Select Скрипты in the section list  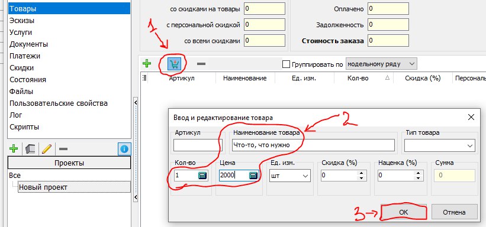pyautogui.click(x=69, y=127)
